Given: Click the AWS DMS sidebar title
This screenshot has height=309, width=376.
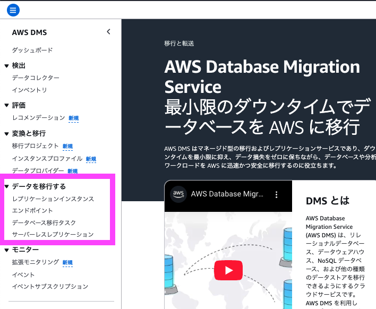Looking at the screenshot, I should [30, 32].
